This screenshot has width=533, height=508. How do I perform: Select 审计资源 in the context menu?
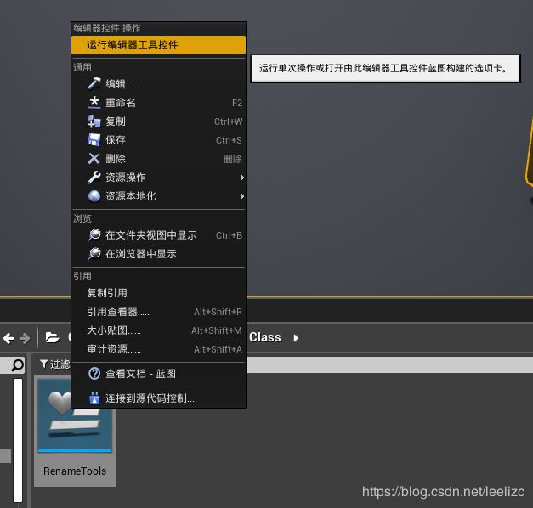tap(158, 349)
